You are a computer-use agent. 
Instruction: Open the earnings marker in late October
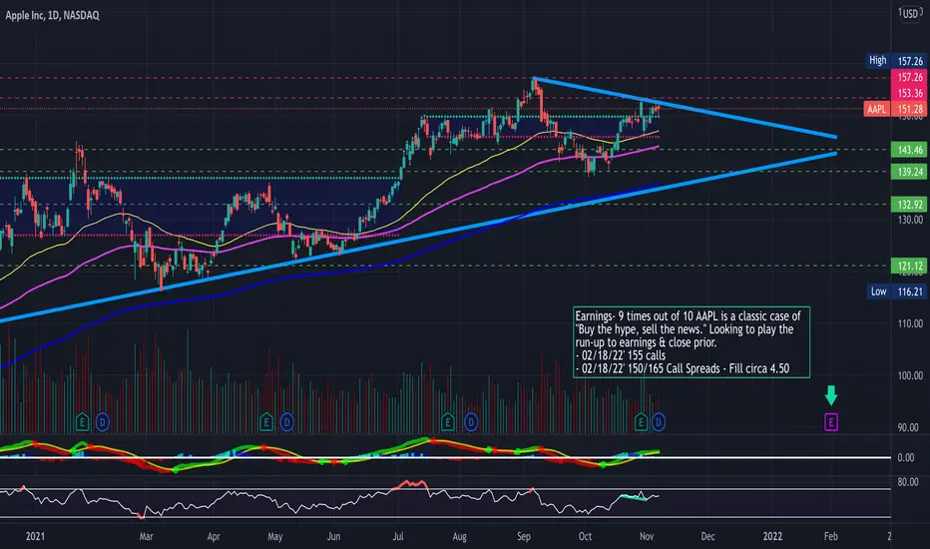tap(641, 422)
